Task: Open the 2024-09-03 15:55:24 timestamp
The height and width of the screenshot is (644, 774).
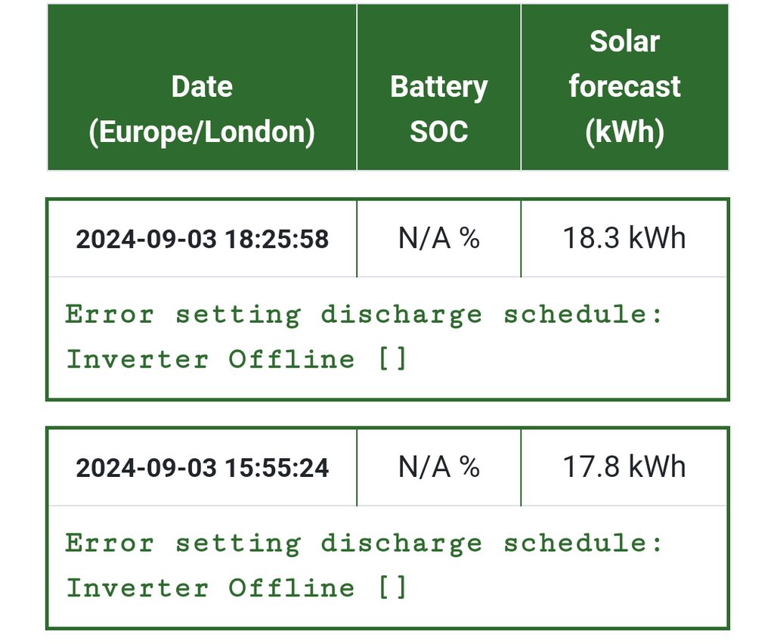Action: coord(202,468)
